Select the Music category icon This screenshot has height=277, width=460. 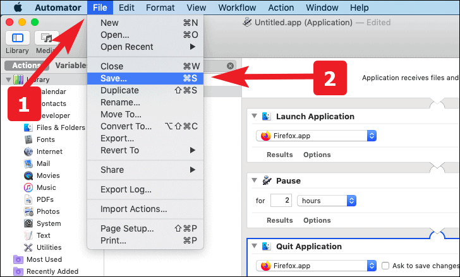(x=28, y=187)
